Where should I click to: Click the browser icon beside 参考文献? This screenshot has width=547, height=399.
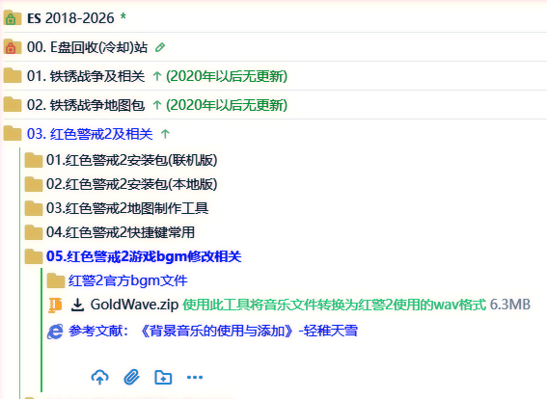point(55,331)
